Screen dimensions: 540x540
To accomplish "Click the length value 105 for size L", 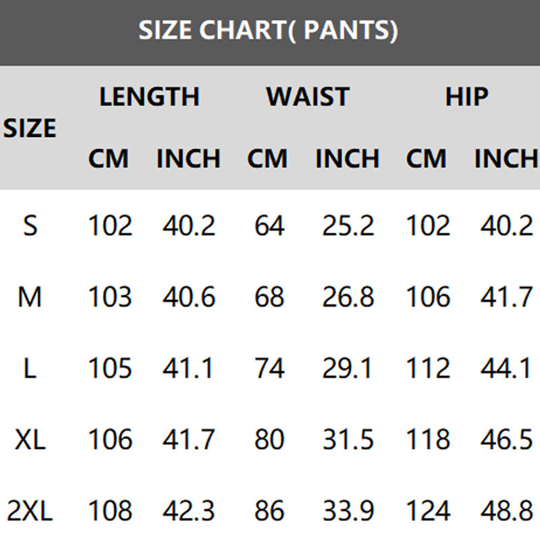I will pos(110,369).
